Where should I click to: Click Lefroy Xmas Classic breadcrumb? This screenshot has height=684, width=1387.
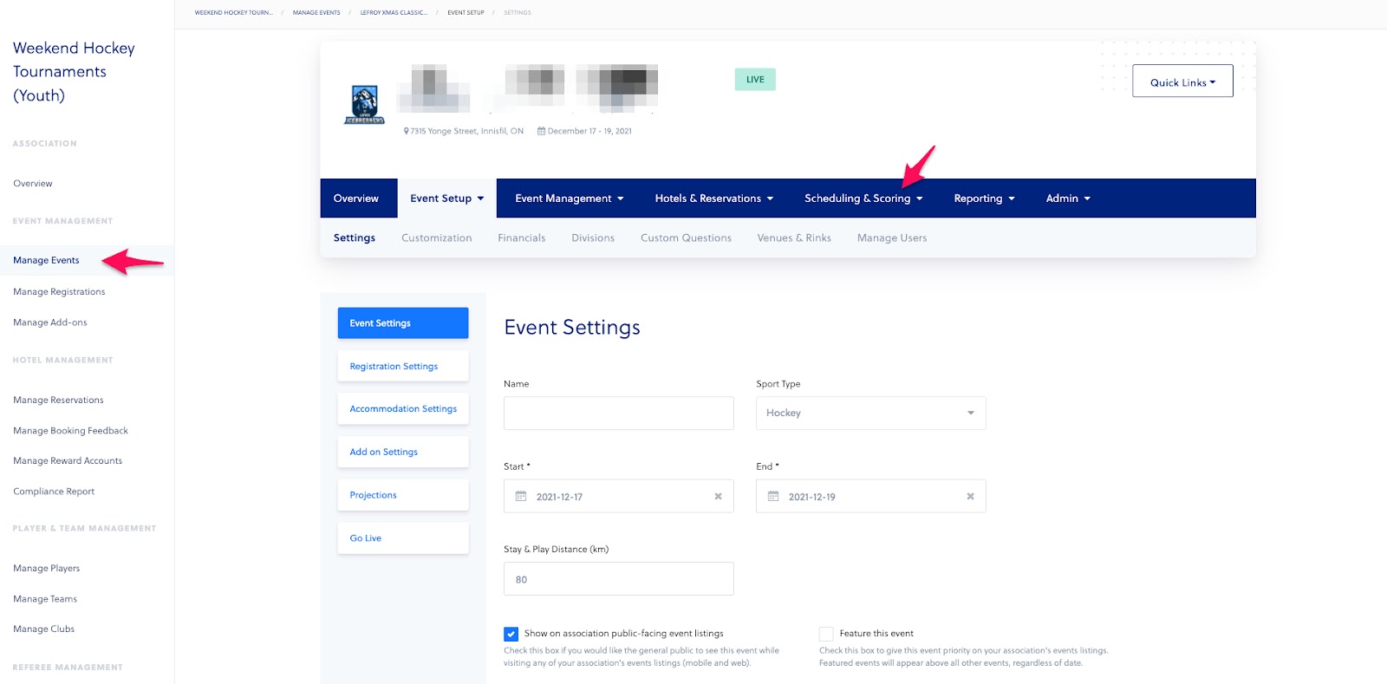click(394, 13)
